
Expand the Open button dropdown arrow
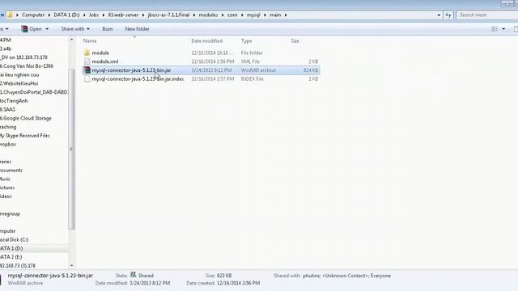(47, 29)
